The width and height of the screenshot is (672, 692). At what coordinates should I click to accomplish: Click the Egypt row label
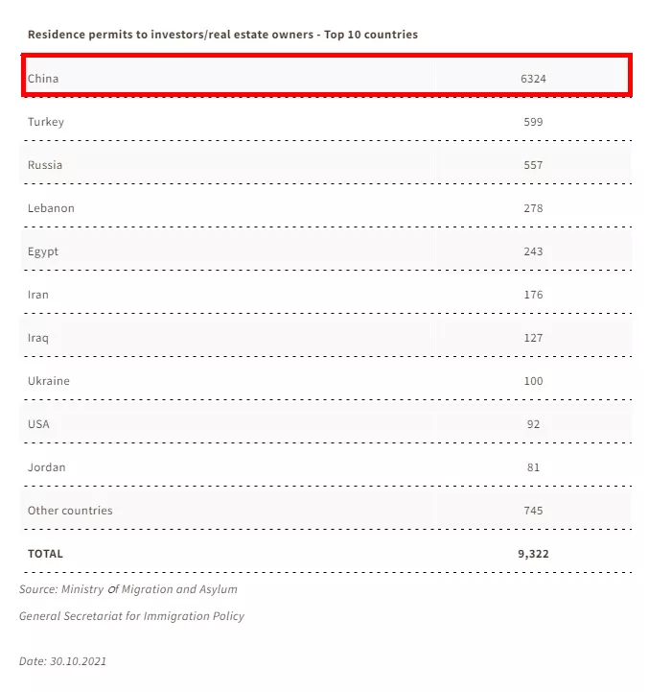tap(43, 251)
